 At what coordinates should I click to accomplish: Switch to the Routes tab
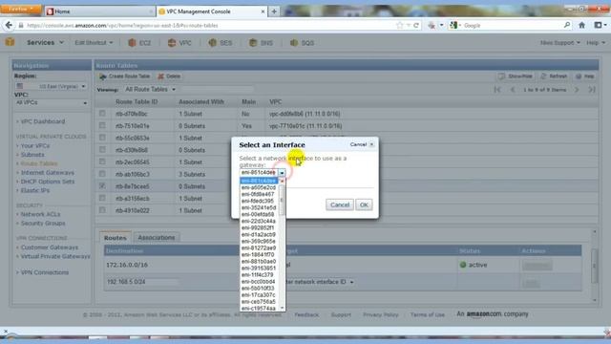coord(115,238)
